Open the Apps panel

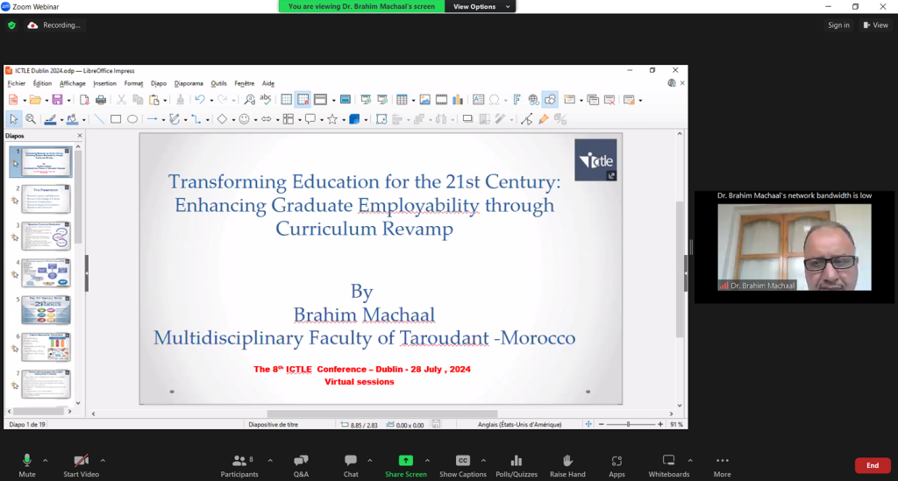[616, 464]
